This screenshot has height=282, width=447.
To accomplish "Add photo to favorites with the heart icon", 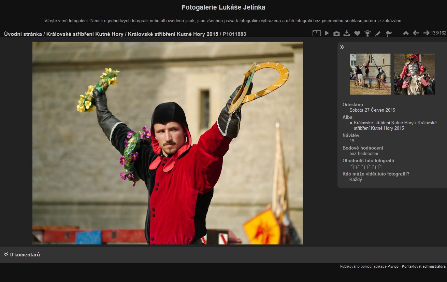I will click(357, 33).
